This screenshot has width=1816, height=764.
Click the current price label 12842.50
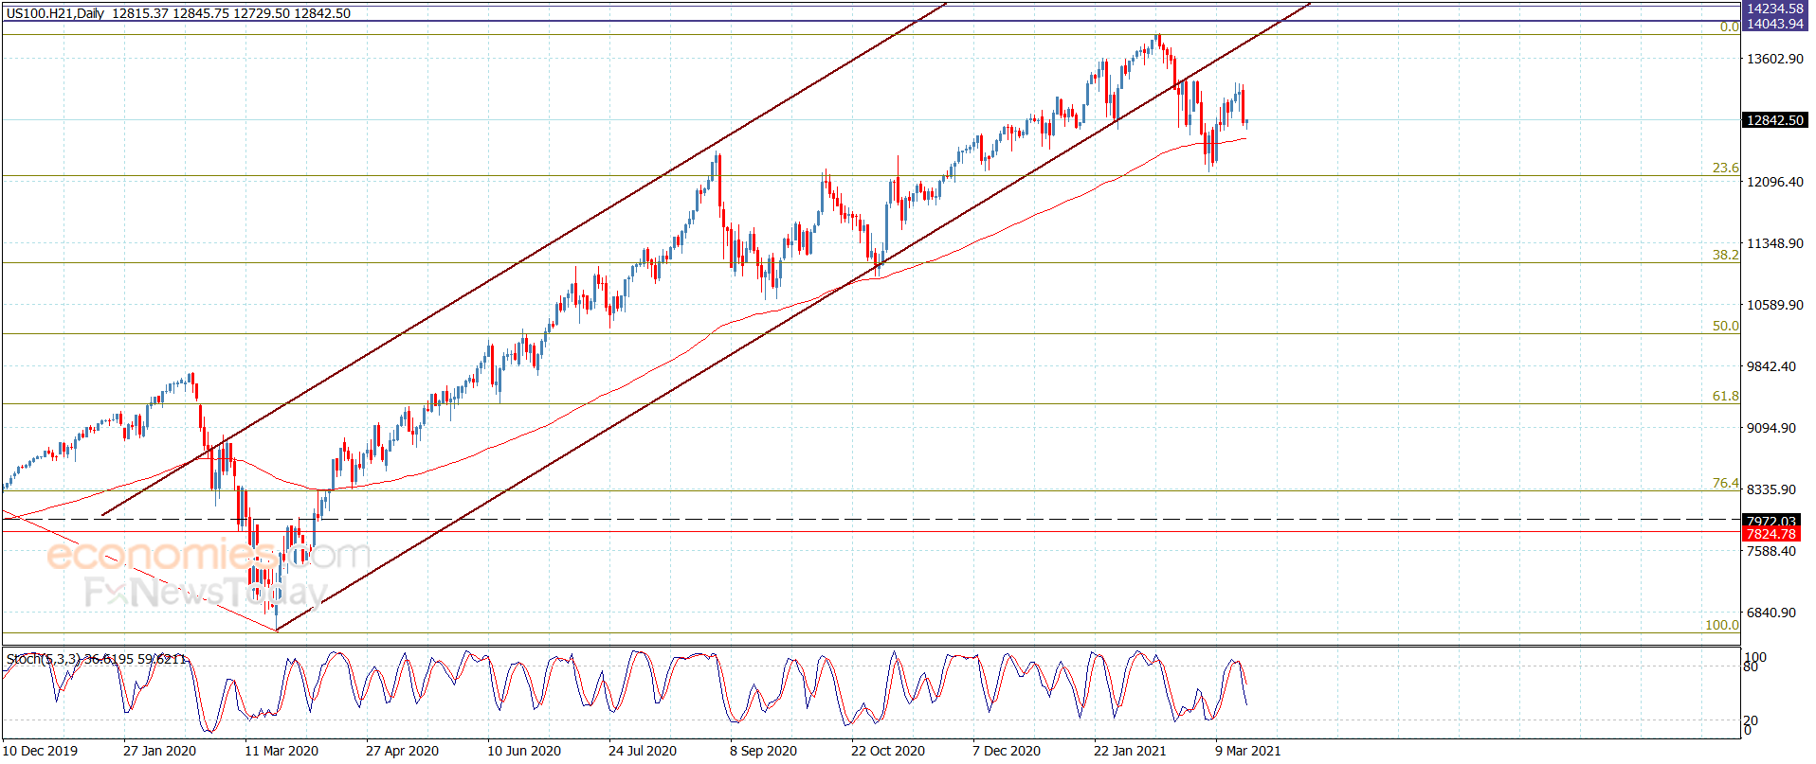(1774, 120)
